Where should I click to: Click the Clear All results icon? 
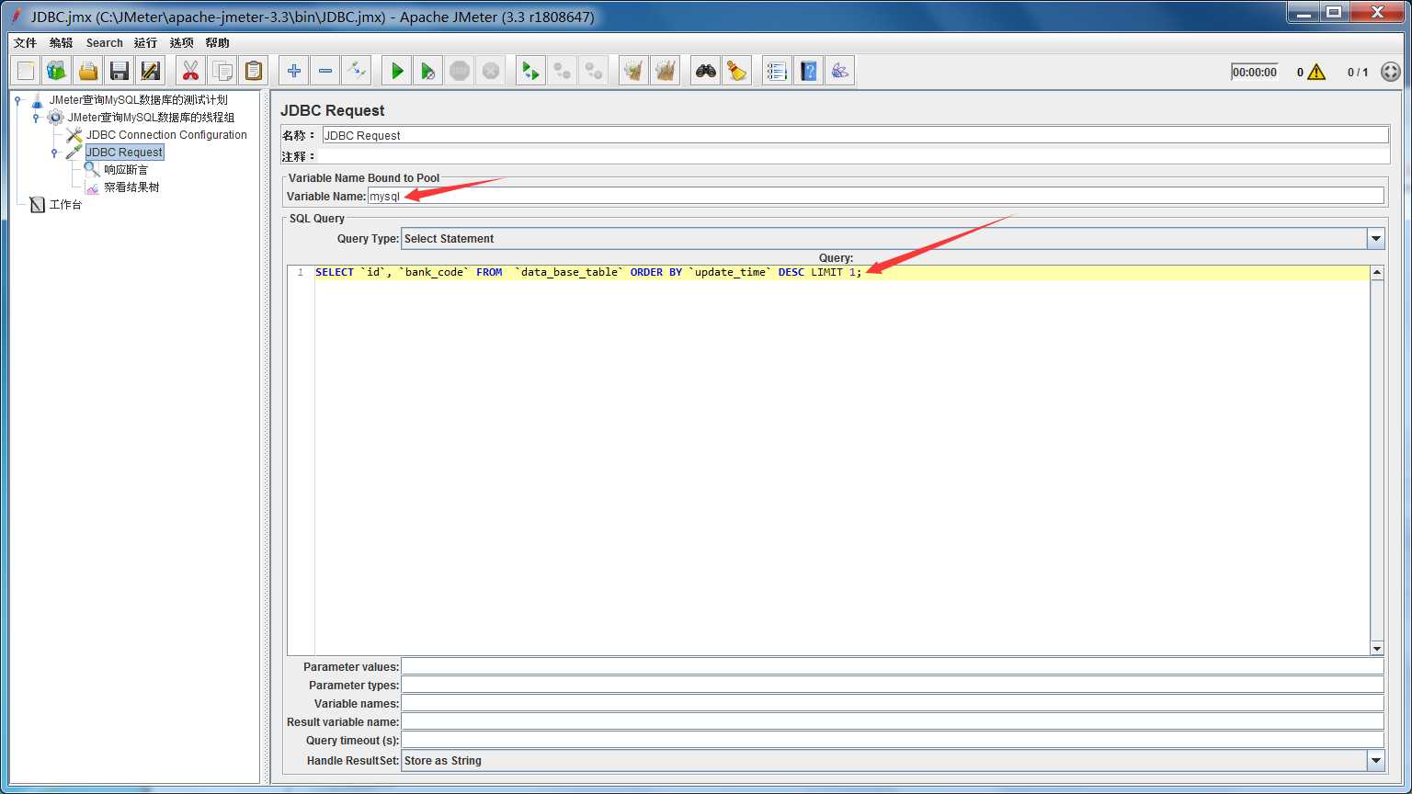tap(665, 71)
